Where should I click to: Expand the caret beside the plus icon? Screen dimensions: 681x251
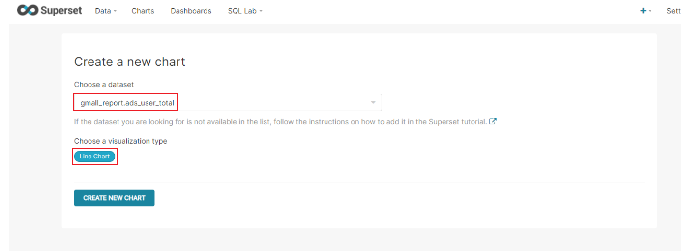[x=650, y=11]
